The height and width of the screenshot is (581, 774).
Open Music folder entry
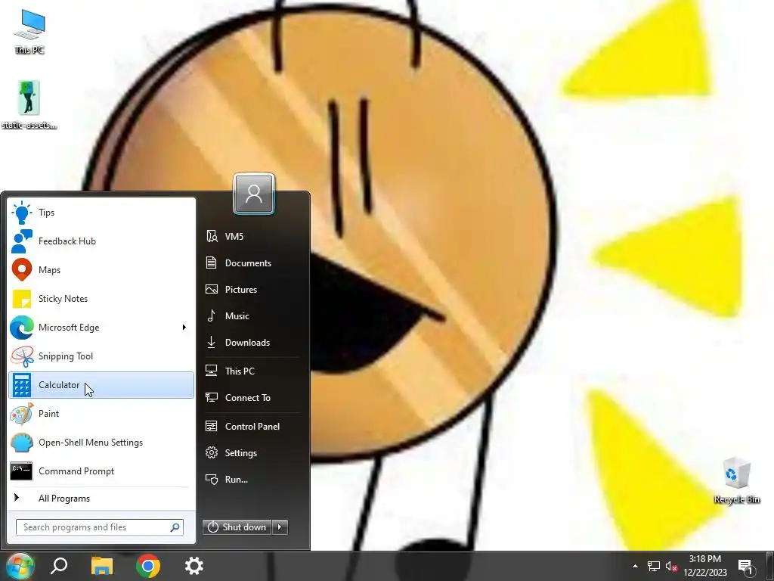251,315
